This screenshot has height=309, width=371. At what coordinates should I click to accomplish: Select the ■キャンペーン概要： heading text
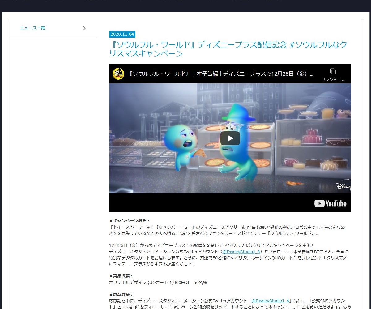coord(130,221)
